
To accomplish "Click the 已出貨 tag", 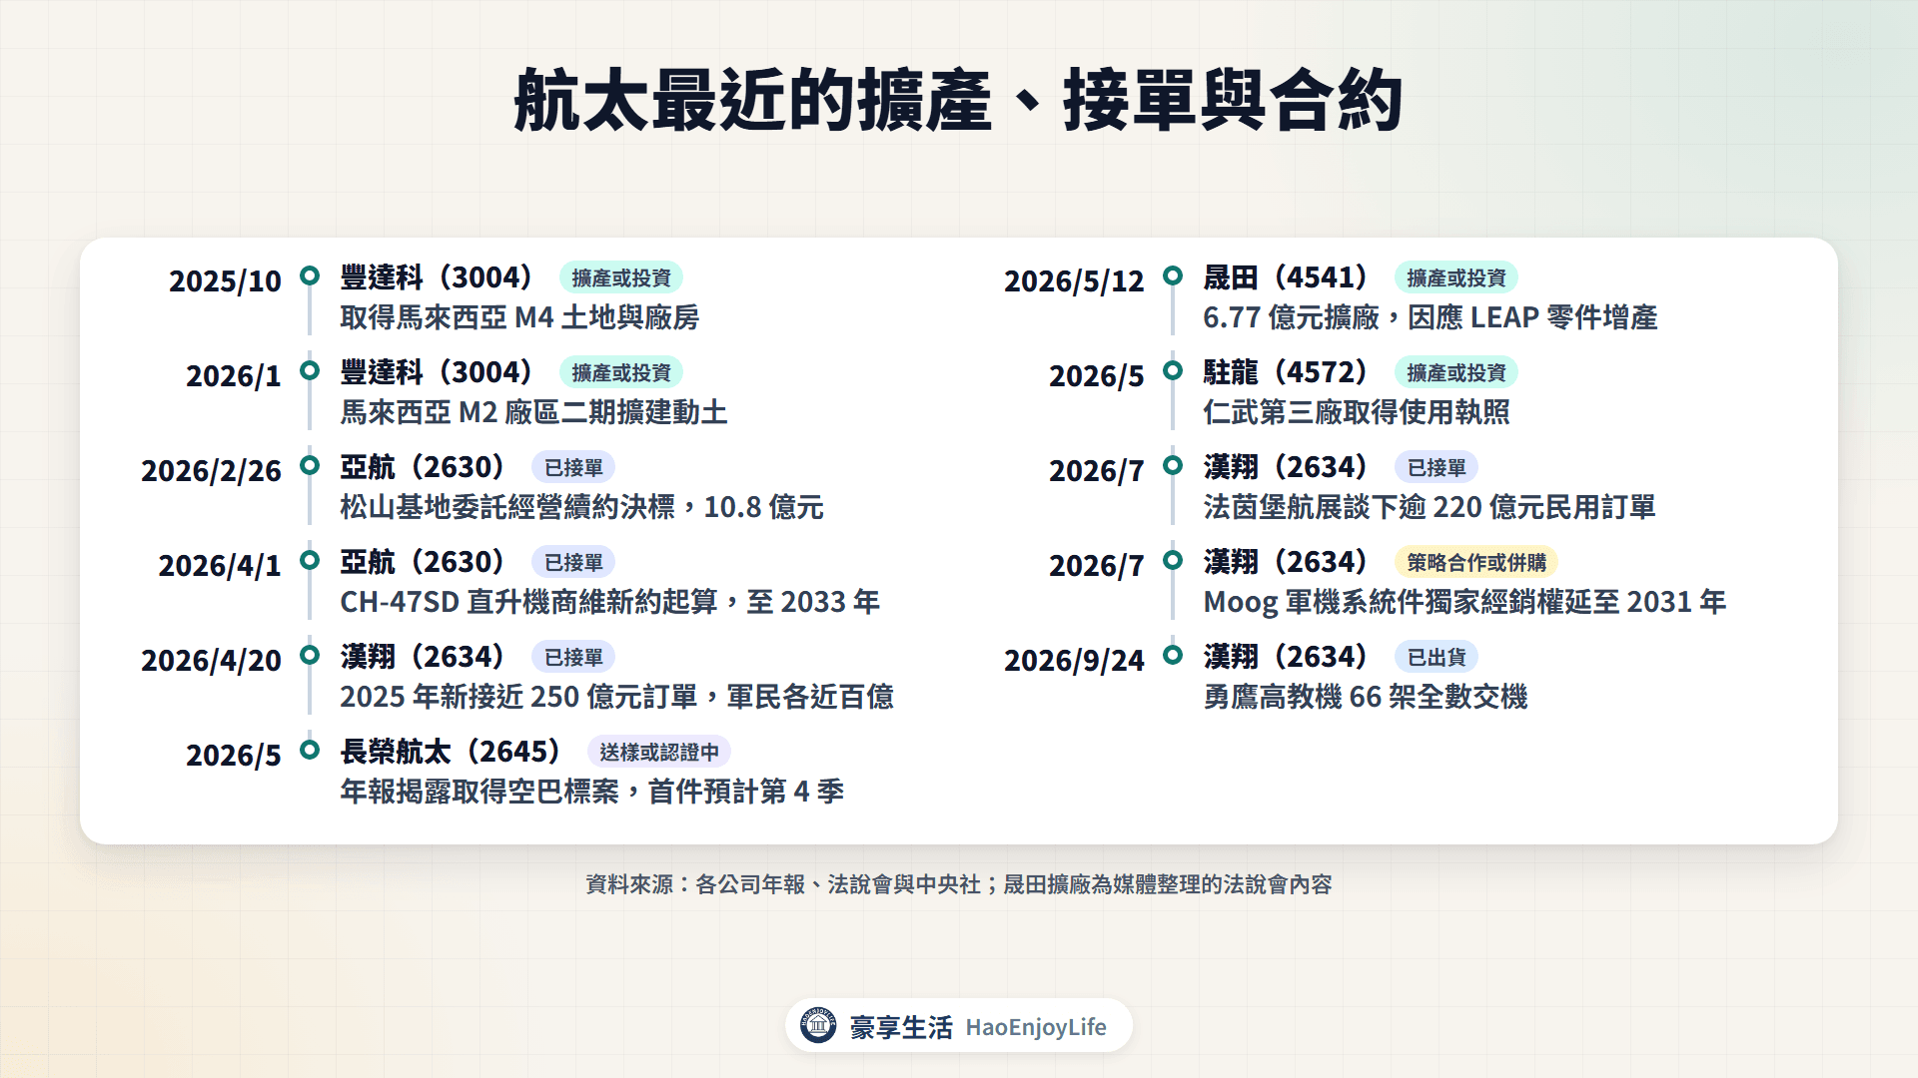I will 1437,657.
